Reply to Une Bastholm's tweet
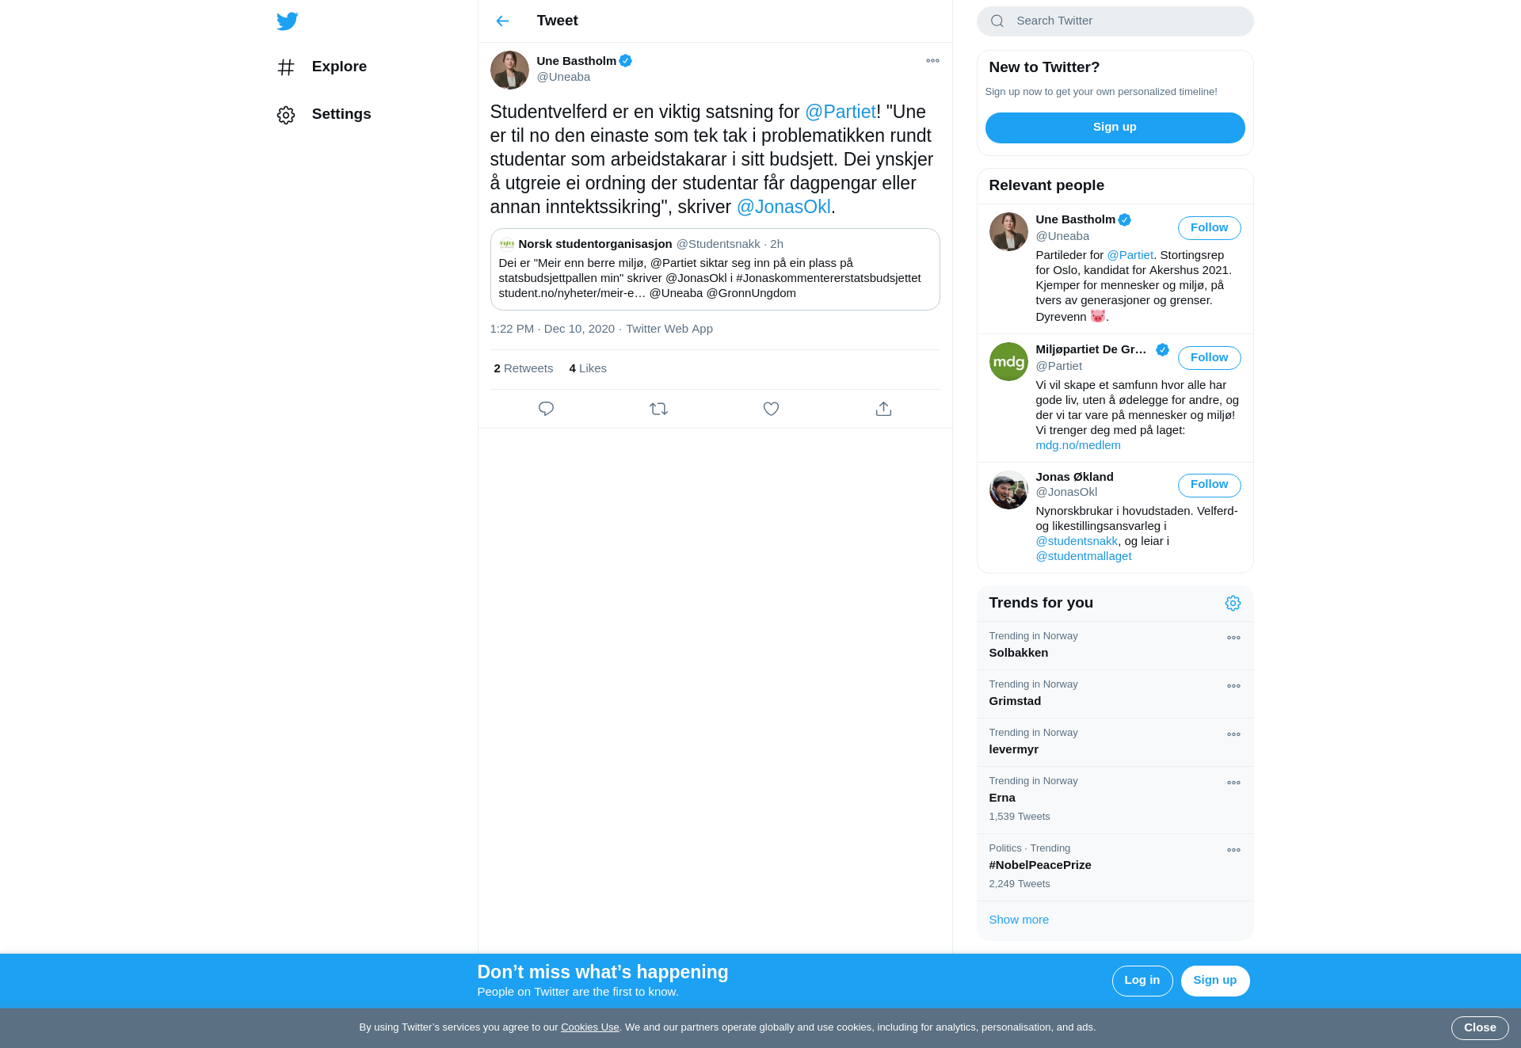1521x1048 pixels. click(546, 409)
